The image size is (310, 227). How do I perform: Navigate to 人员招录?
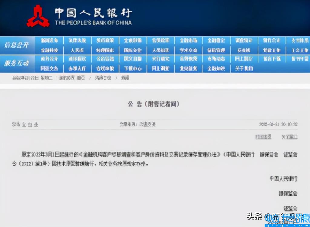coord(160,51)
